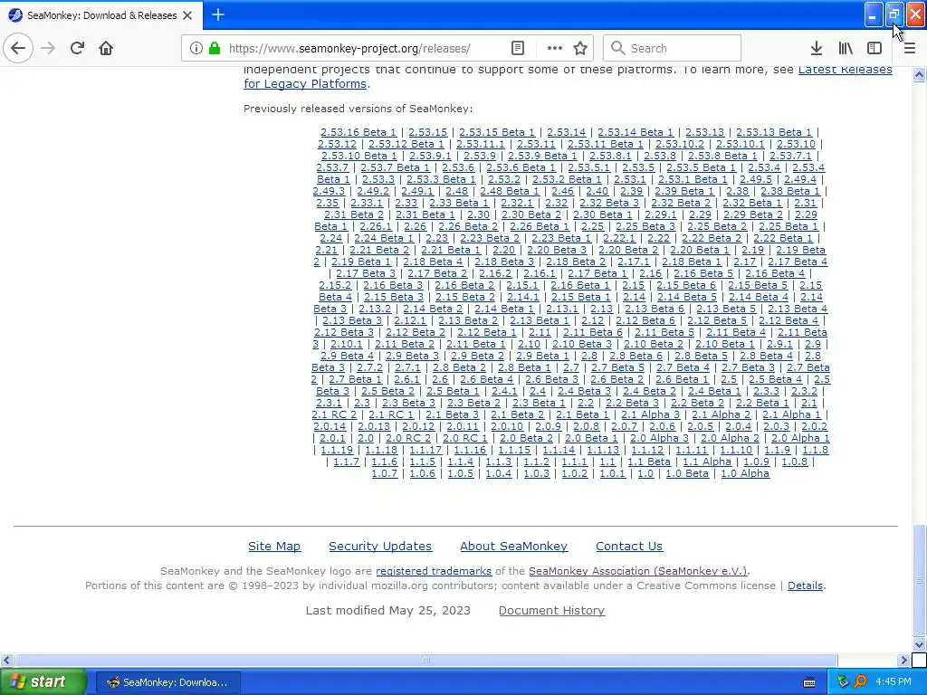Toggle reader view in address bar
The image size is (927, 695).
(517, 48)
